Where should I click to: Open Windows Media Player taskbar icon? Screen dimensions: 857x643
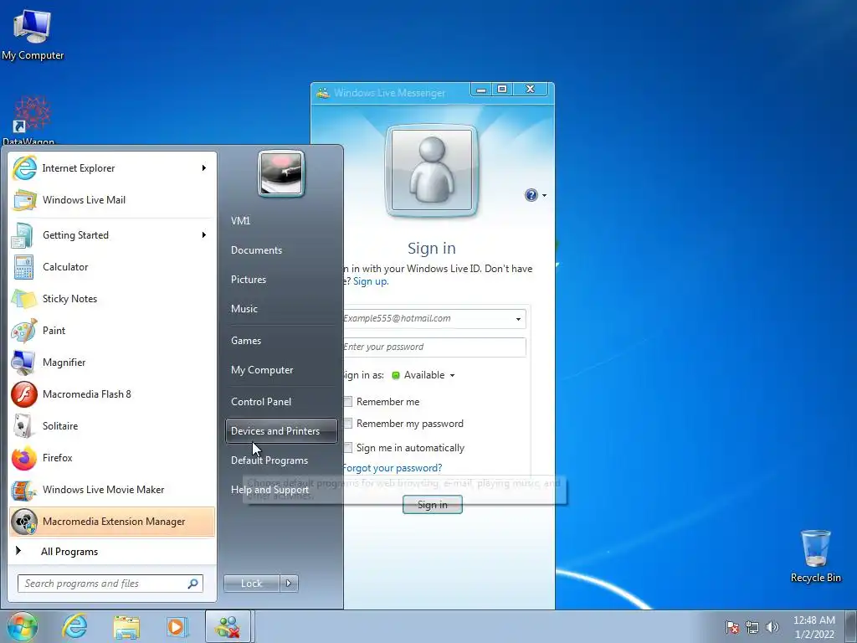[x=177, y=626]
